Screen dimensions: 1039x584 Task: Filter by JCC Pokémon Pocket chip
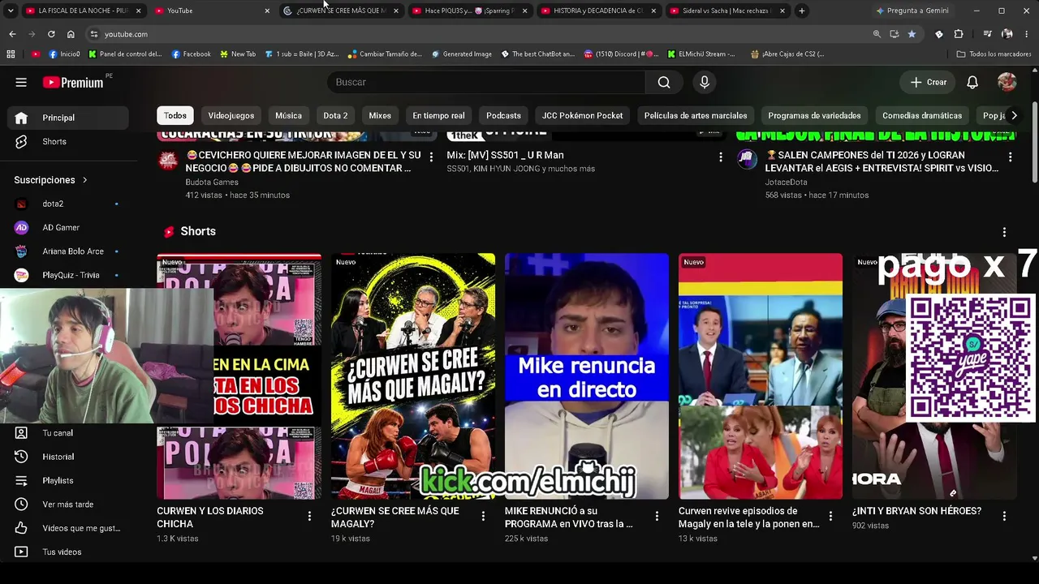coord(582,115)
